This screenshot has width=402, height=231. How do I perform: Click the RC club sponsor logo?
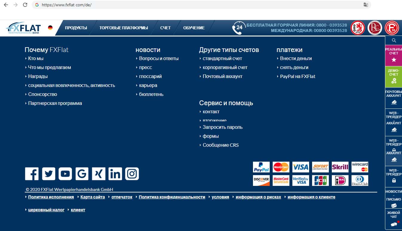pos(374,28)
